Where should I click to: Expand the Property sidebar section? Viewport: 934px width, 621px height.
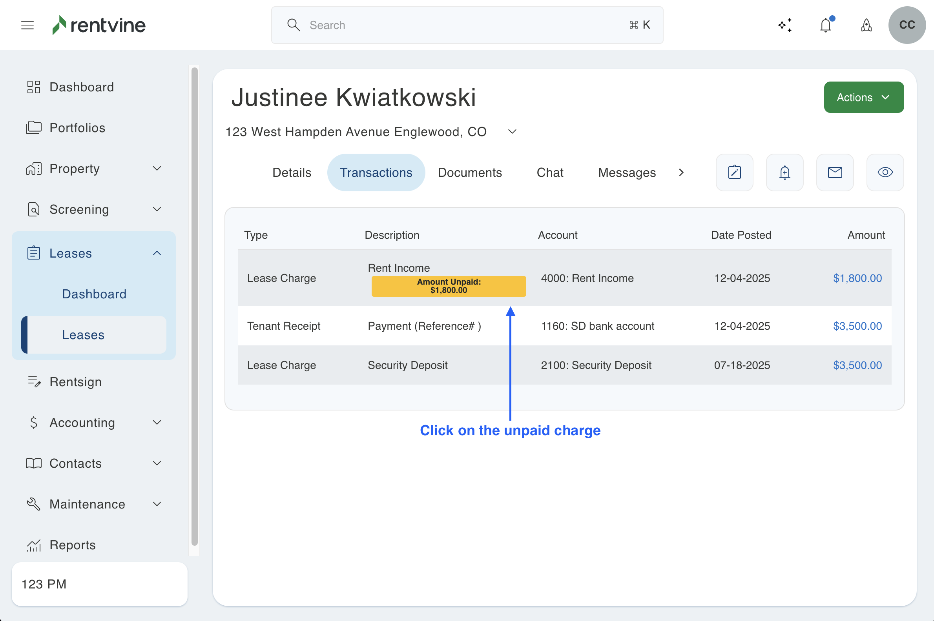click(157, 168)
